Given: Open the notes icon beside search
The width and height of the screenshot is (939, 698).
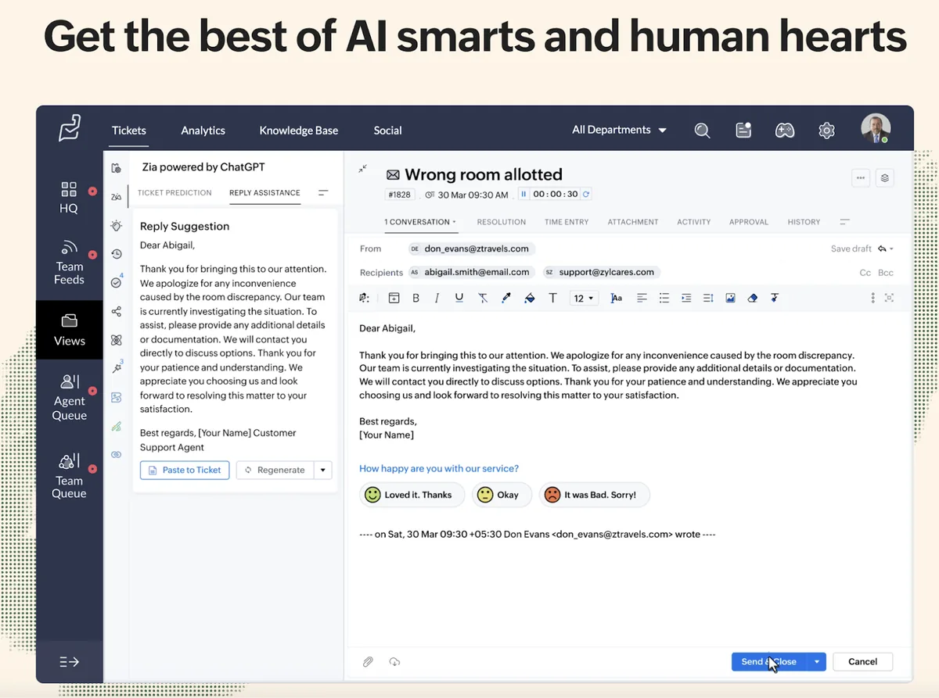Looking at the screenshot, I should tap(743, 131).
